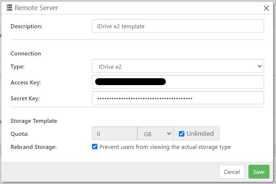Click the Secret Key label
276x184 pixels.
[25, 99]
